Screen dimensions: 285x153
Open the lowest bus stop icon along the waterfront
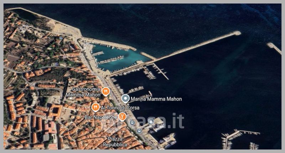(139, 131)
